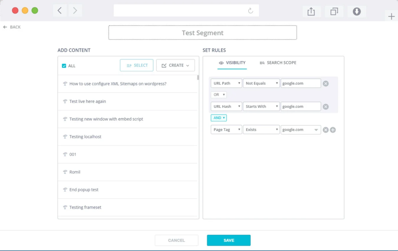The image size is (398, 251).
Task: Uncheck the ALL content checkbox
Action: click(x=64, y=66)
